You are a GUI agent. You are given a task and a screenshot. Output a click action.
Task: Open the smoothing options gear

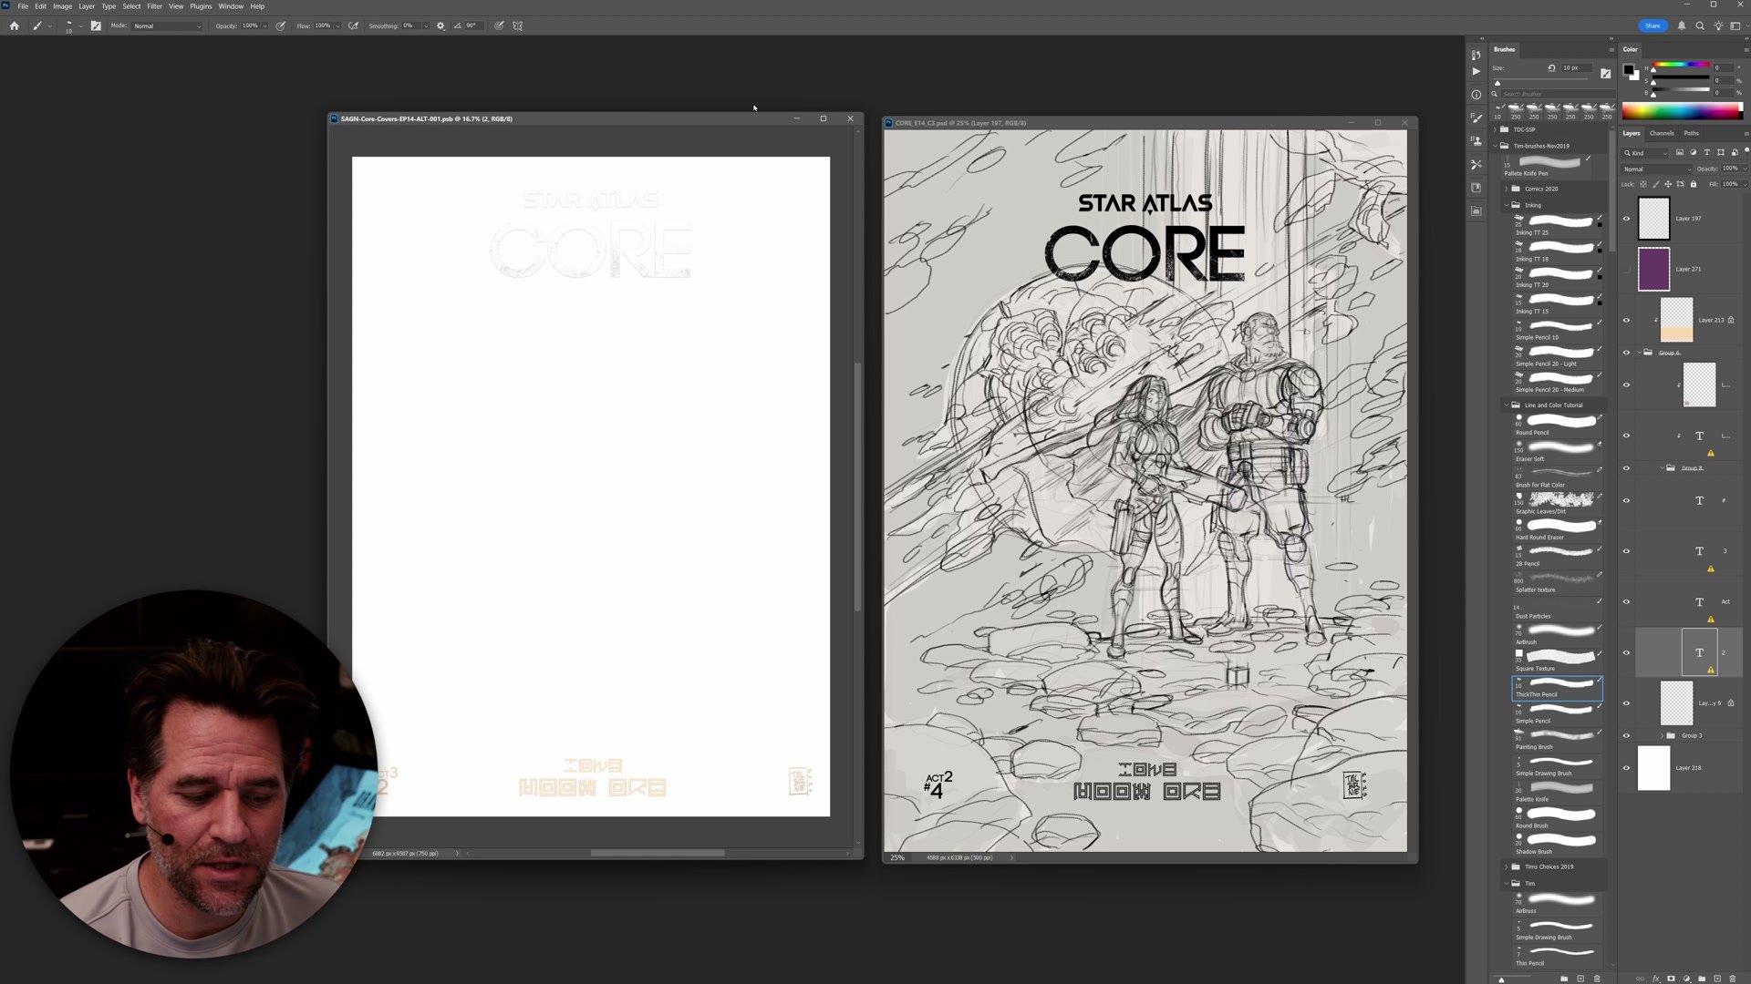click(x=440, y=26)
